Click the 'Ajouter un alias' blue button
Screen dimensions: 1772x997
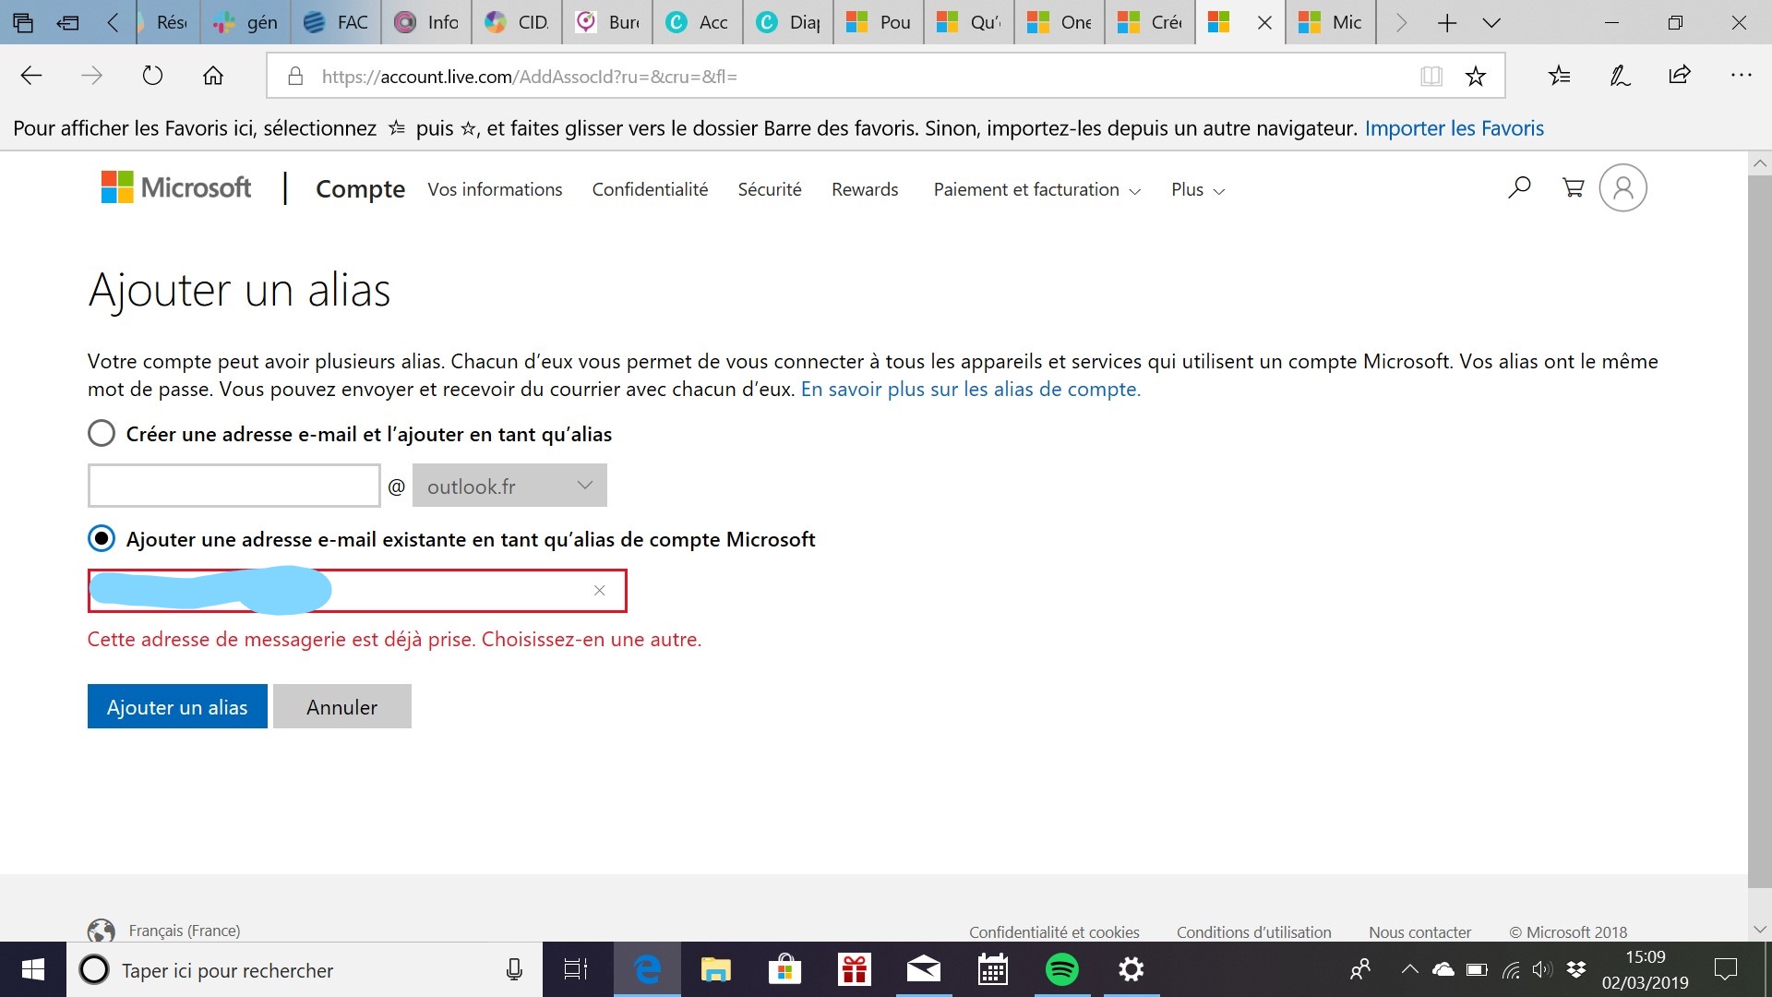[177, 706]
